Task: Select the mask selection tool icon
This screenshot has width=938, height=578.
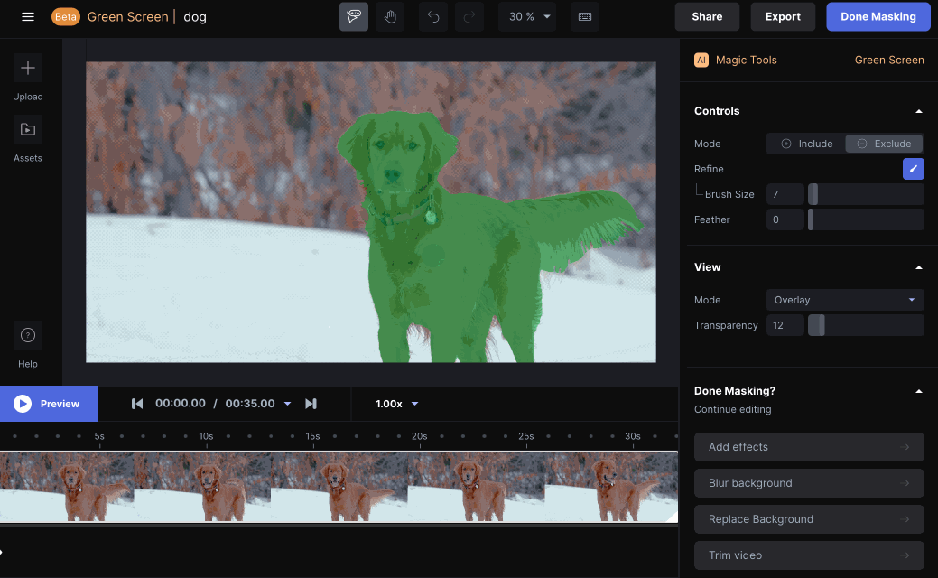Action: click(354, 17)
